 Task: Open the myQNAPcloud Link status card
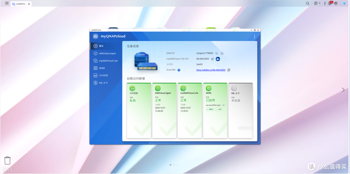coord(190,111)
